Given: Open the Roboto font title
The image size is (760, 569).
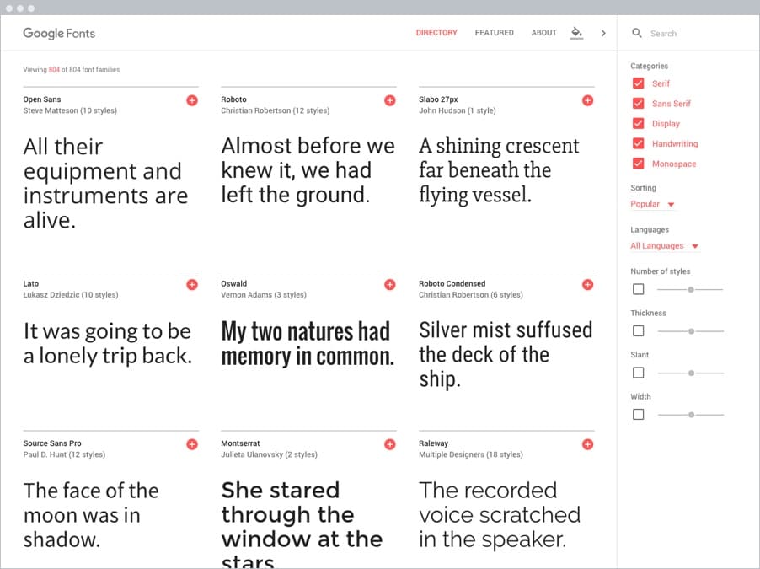Looking at the screenshot, I should coord(233,99).
